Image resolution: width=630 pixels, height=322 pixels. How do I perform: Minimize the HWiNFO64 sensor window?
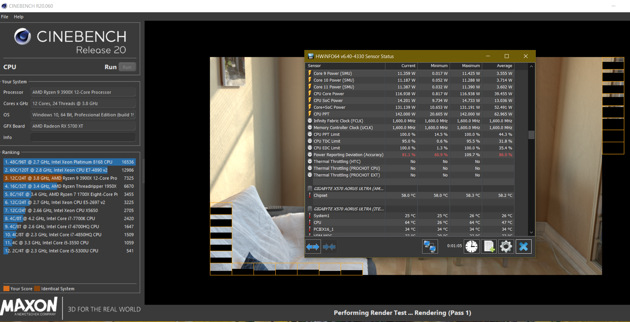tap(488, 56)
